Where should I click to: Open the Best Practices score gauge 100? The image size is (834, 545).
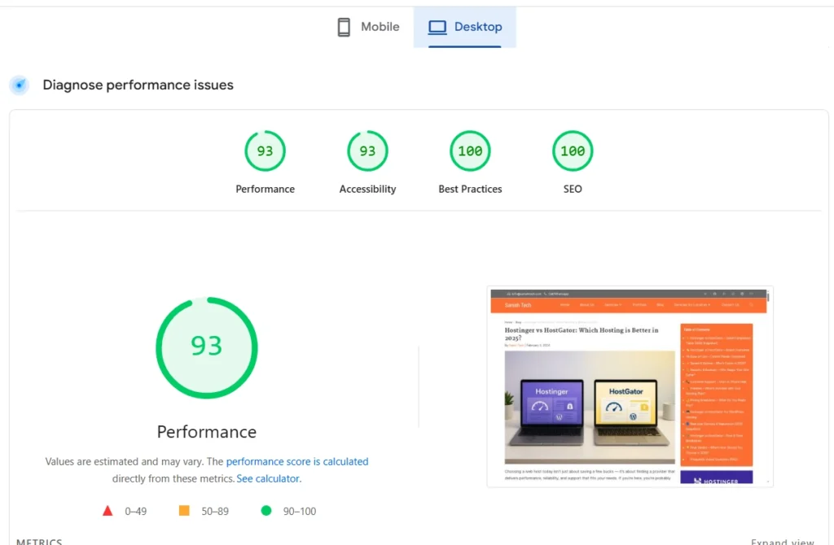[470, 150]
